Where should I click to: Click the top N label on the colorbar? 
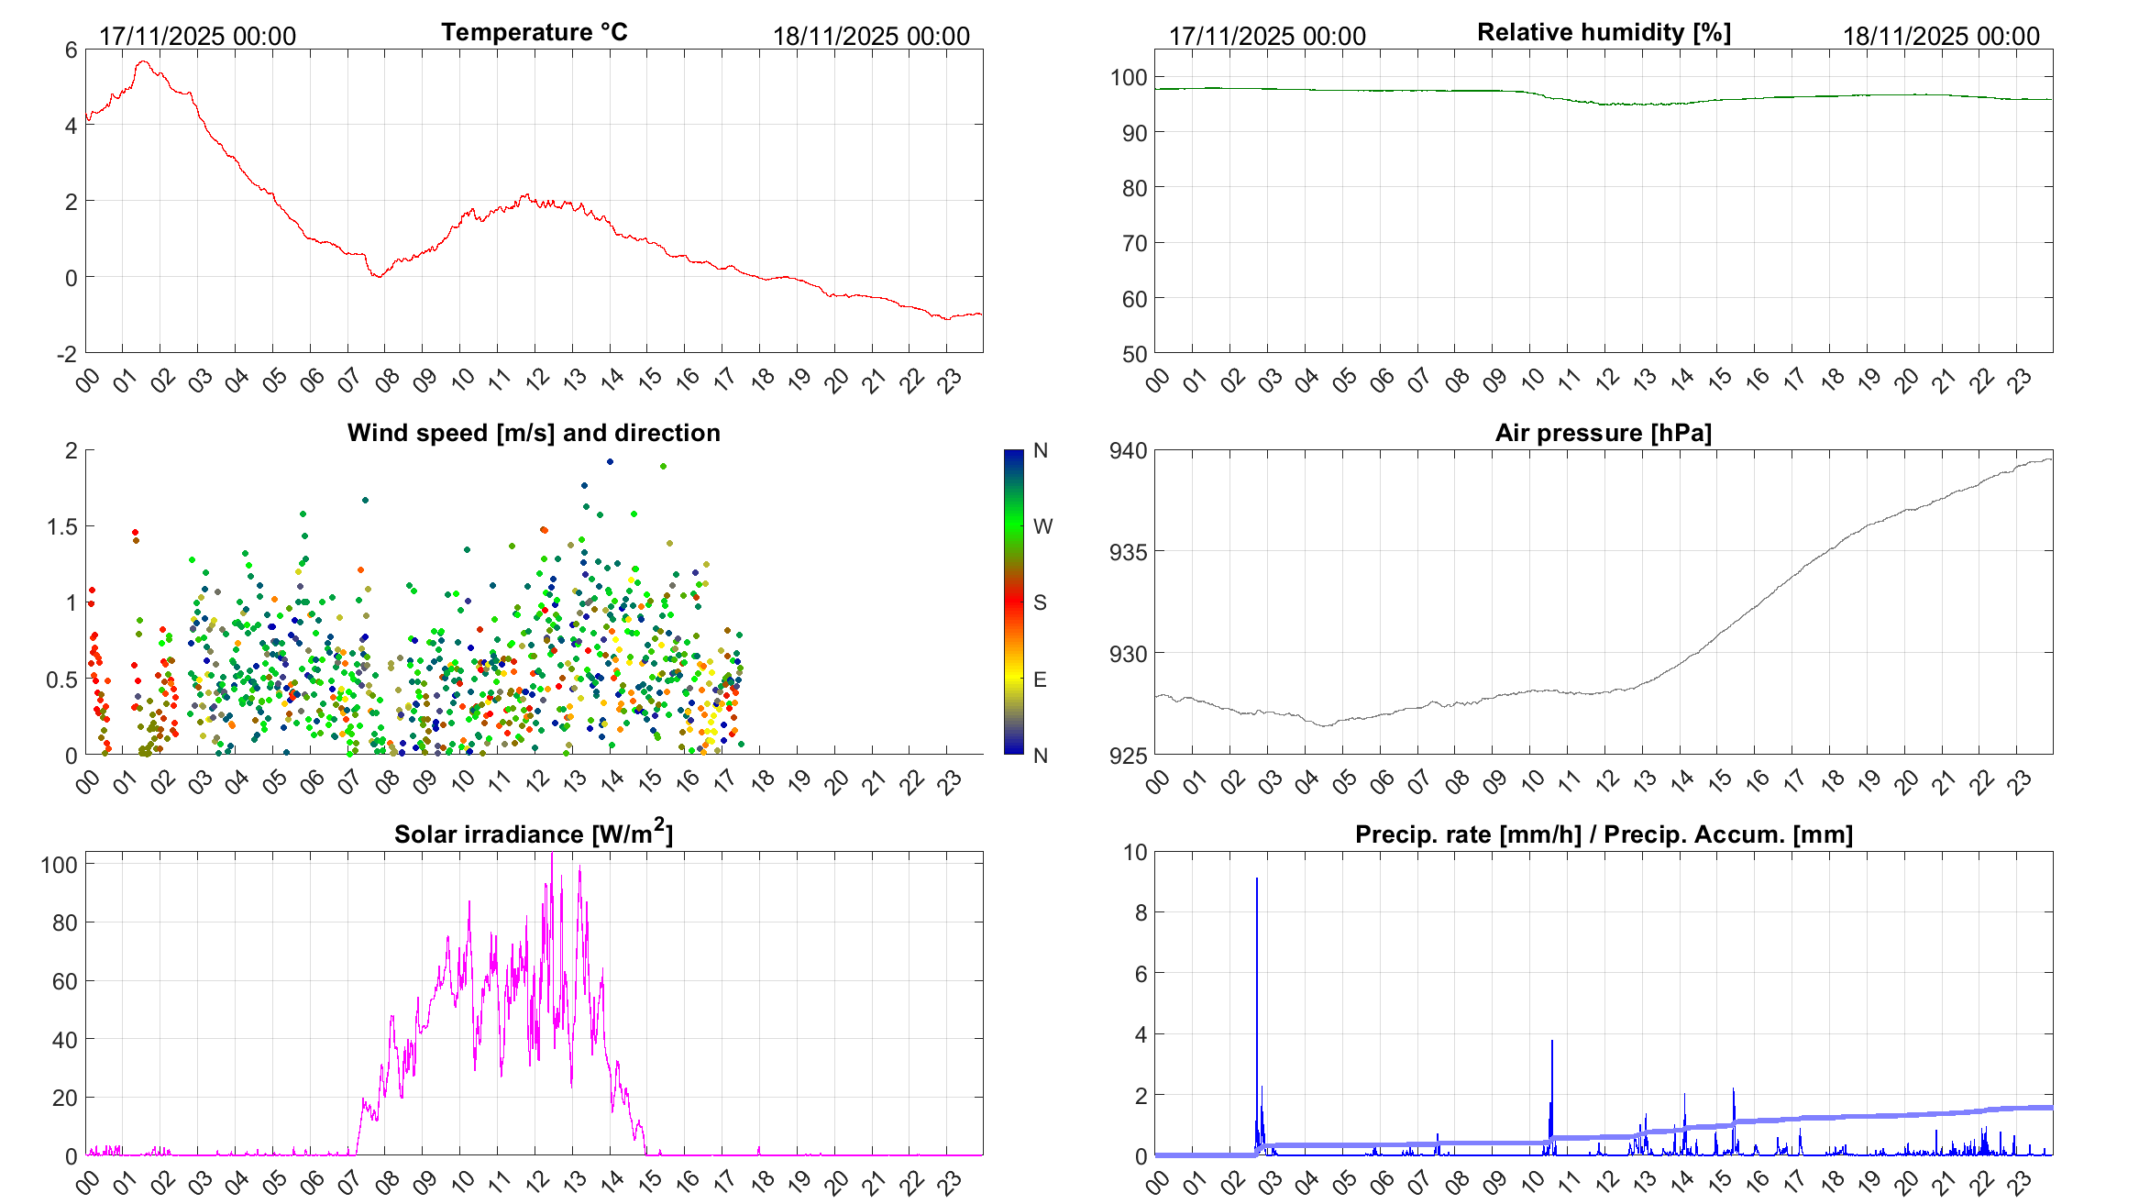pyautogui.click(x=1041, y=450)
